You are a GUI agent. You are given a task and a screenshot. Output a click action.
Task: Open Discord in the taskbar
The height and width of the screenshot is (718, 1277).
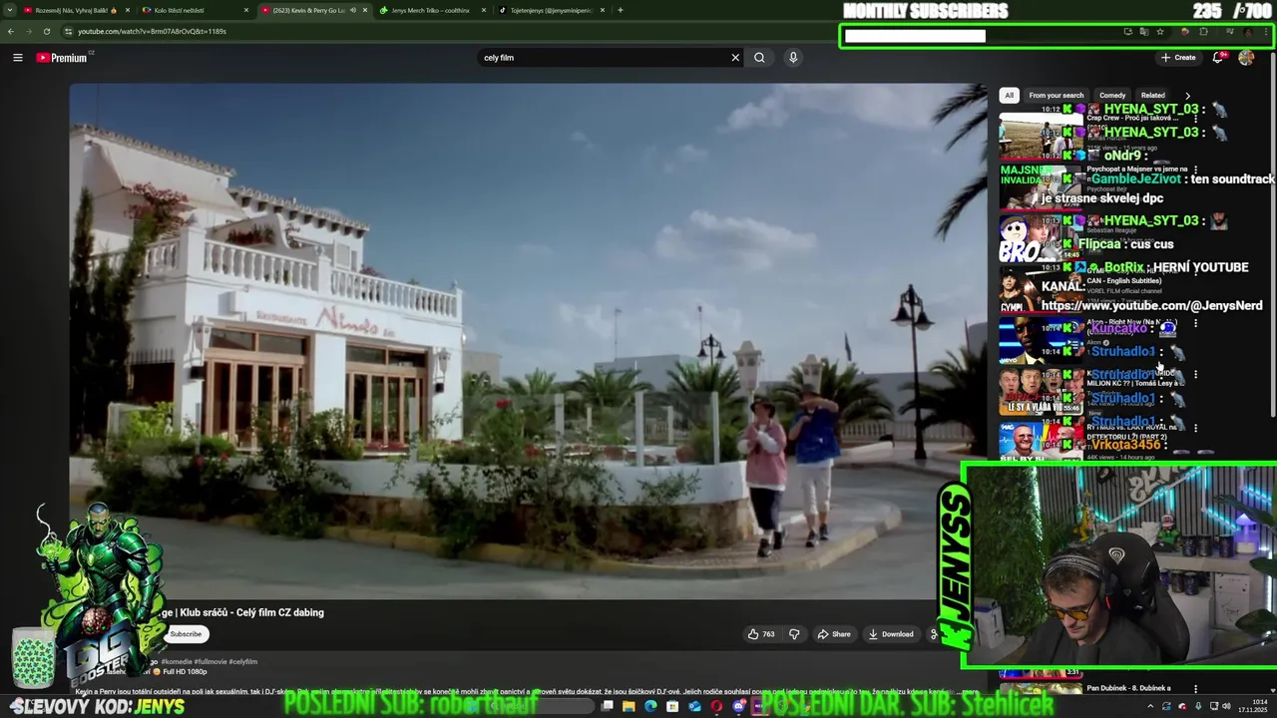coord(738,706)
